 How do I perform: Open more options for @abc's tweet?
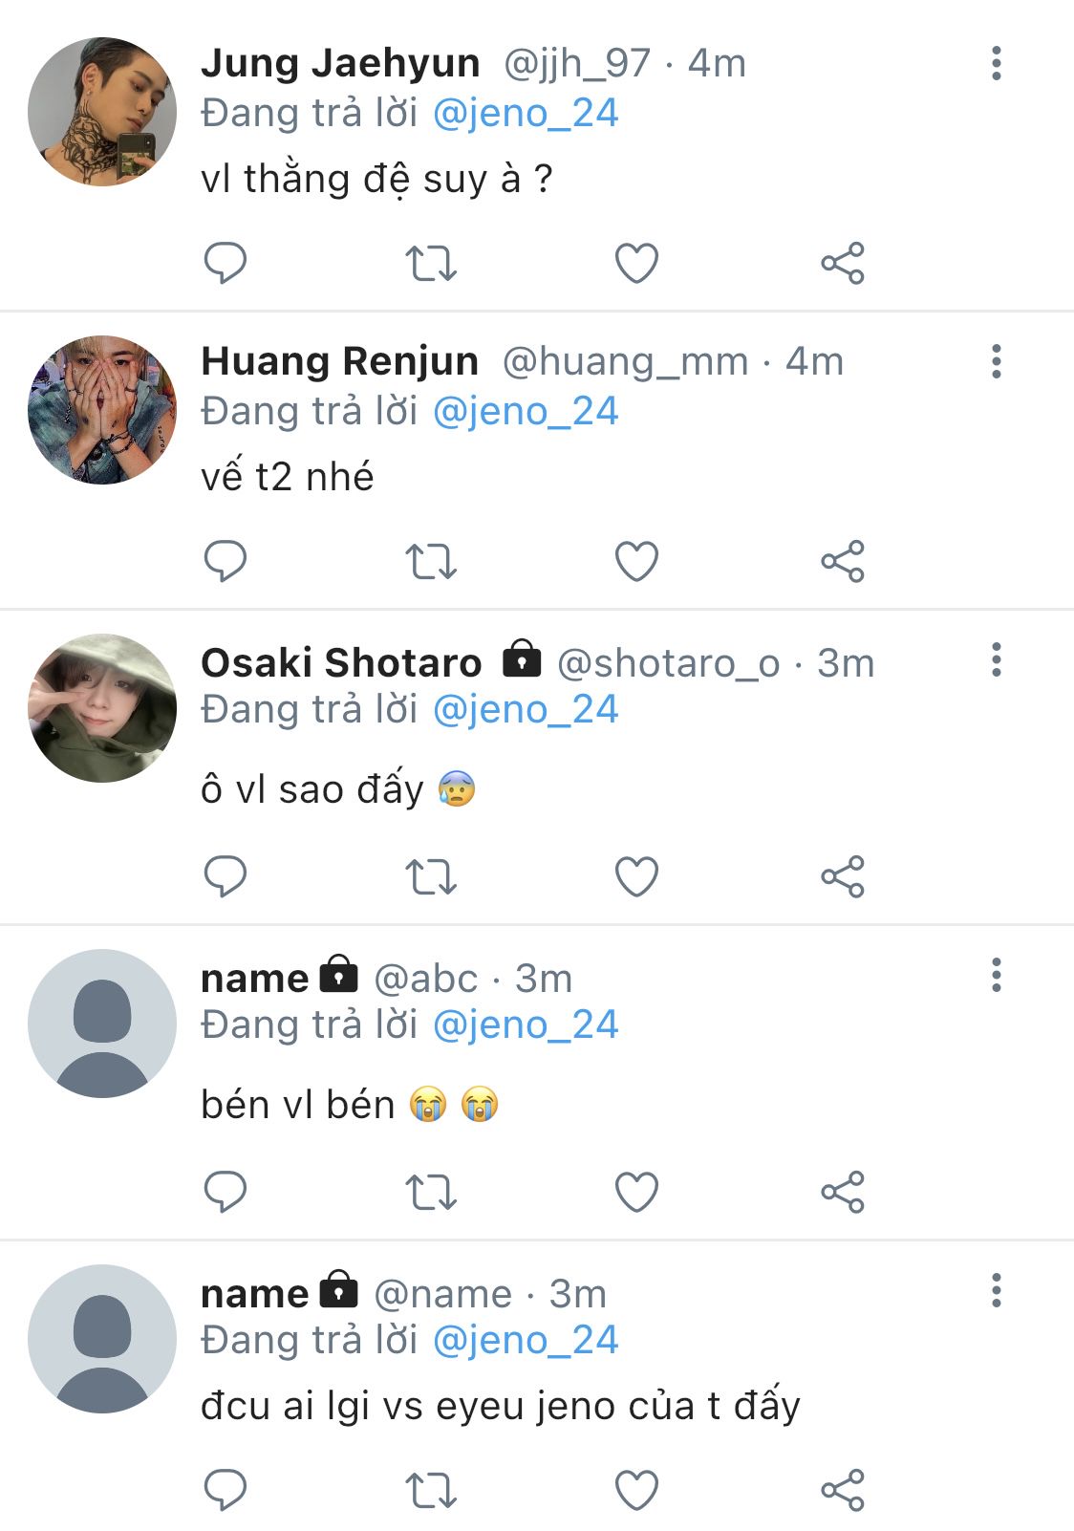[996, 975]
